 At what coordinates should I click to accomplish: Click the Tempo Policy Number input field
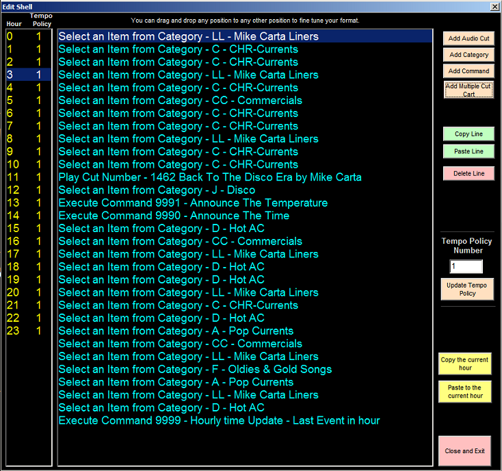466,266
